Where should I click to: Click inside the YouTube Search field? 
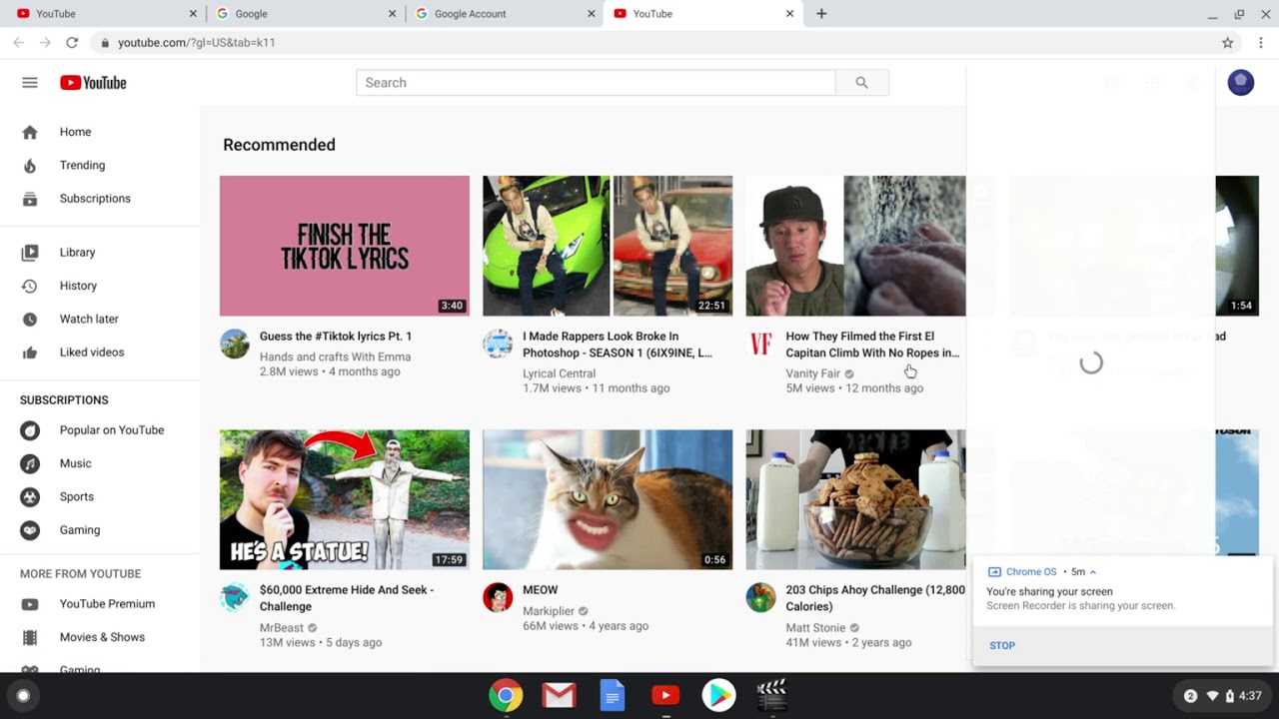pos(596,83)
